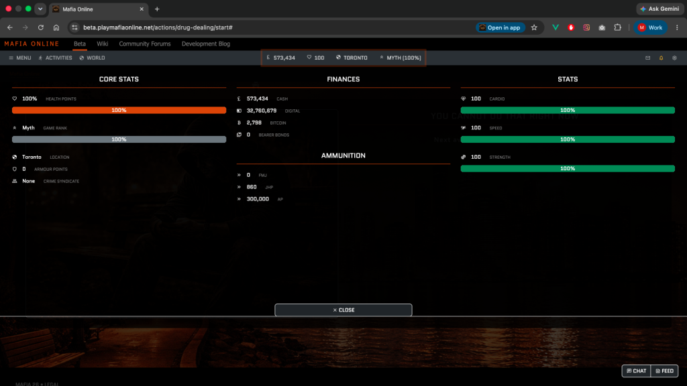Screen dimensions: 687x386
Task: Click the Myth game rank text
Action: [28, 128]
